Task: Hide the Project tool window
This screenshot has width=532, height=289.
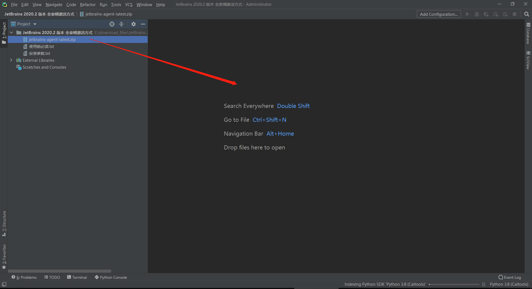Action: tap(143, 24)
